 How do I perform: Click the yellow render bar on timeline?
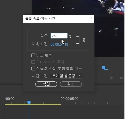point(33,104)
